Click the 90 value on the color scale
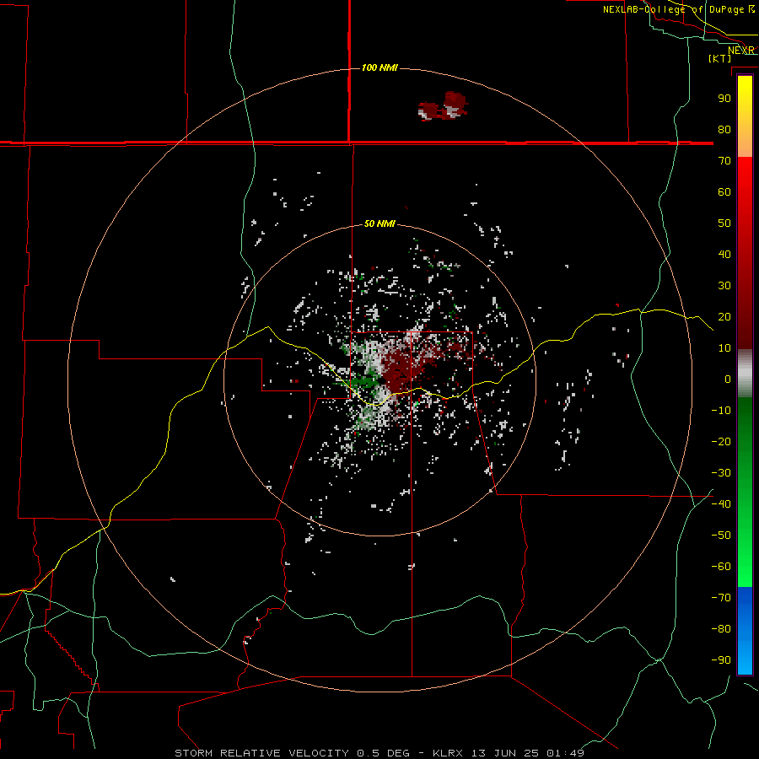759x759 pixels. pos(724,99)
